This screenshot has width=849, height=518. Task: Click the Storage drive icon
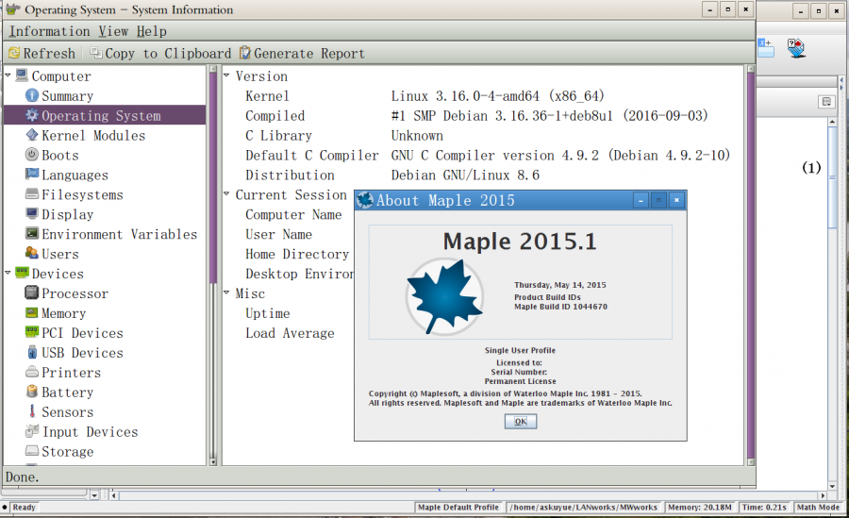[x=32, y=451]
